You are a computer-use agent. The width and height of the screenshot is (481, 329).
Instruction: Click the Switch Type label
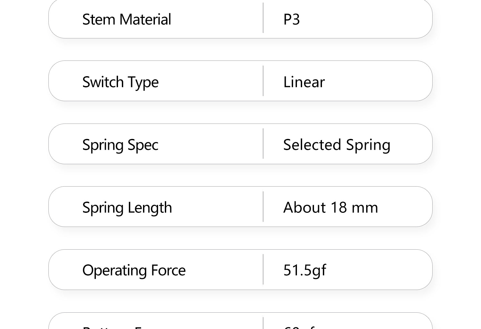coord(120,82)
